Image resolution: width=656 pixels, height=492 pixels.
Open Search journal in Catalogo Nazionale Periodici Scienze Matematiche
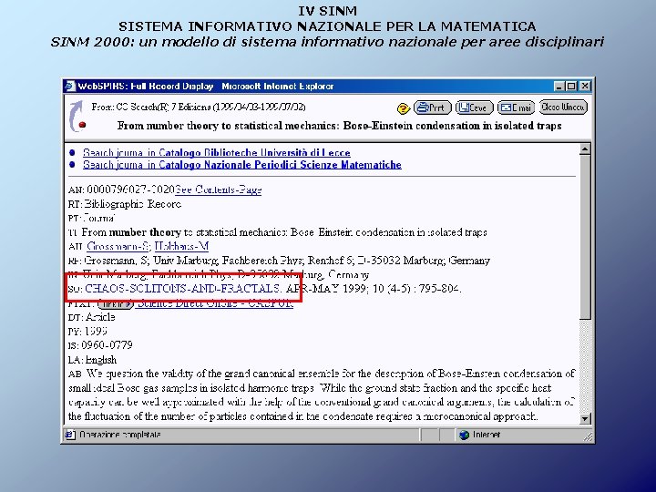241,164
